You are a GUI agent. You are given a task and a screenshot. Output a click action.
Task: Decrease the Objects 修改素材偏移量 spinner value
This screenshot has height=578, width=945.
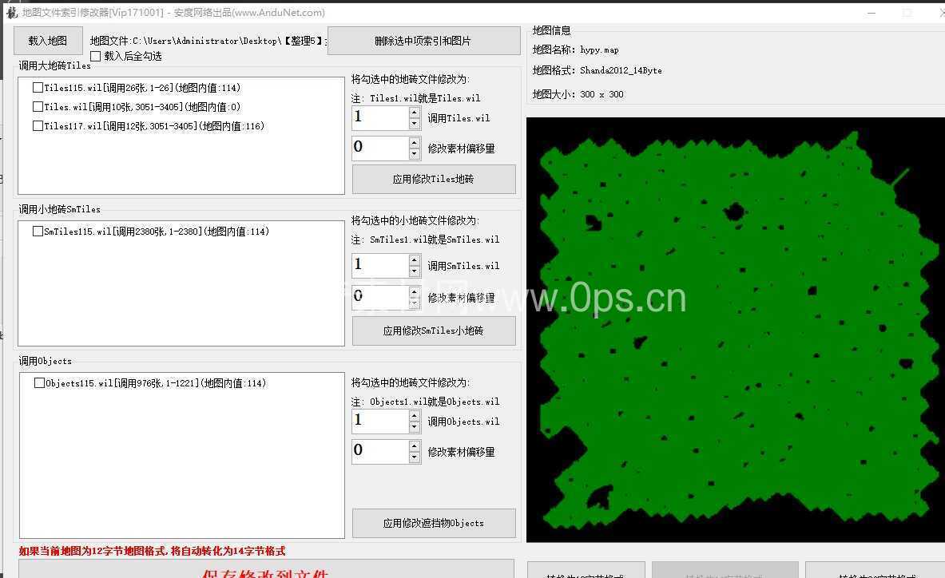point(414,457)
